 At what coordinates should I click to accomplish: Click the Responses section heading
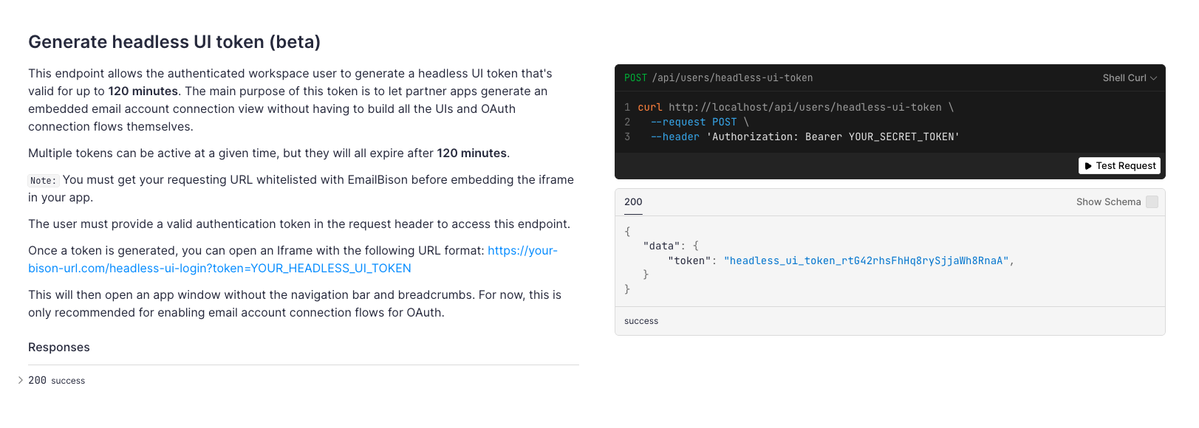click(59, 348)
